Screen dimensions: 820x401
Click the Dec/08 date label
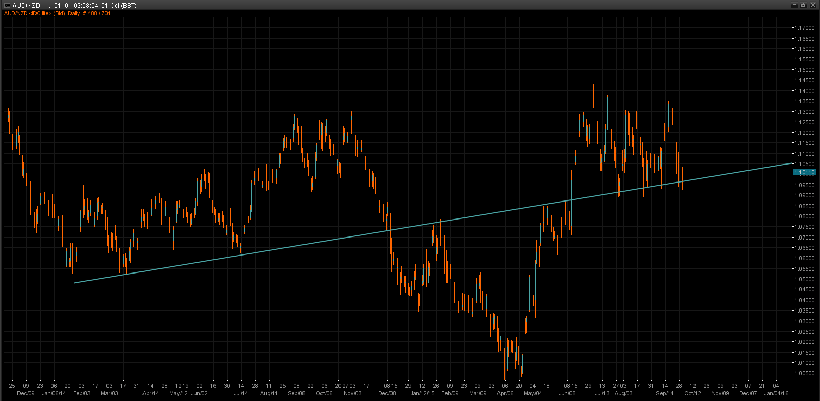coord(387,393)
